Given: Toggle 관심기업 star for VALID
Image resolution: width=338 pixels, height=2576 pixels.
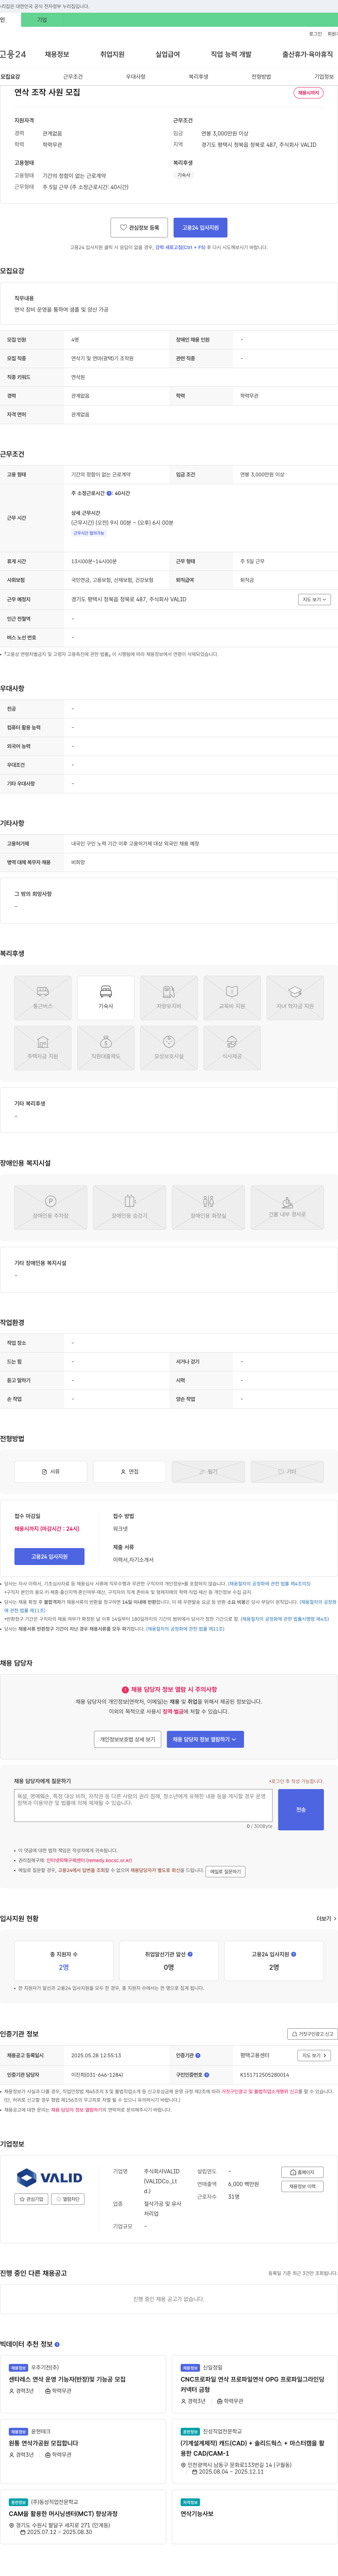Looking at the screenshot, I should pyautogui.click(x=31, y=2199).
